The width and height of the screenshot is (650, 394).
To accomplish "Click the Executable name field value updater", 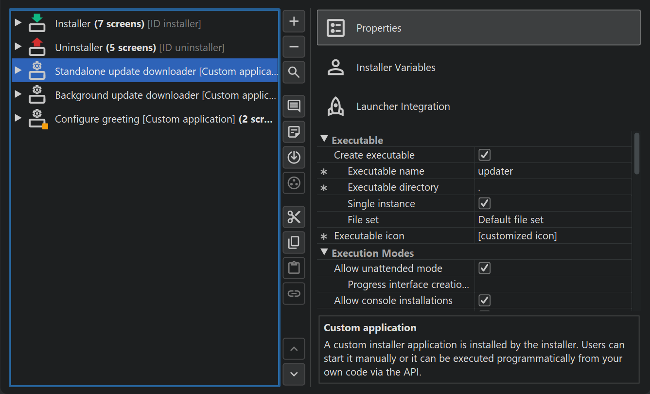I will pos(495,171).
